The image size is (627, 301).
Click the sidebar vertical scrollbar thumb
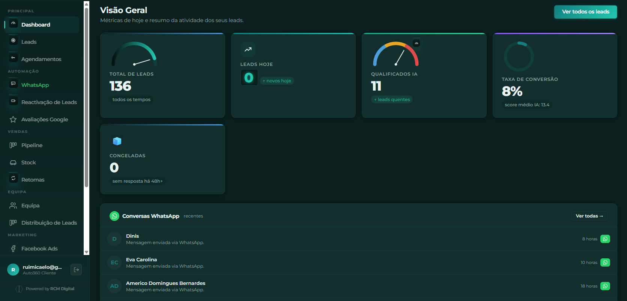pyautogui.click(x=87, y=97)
